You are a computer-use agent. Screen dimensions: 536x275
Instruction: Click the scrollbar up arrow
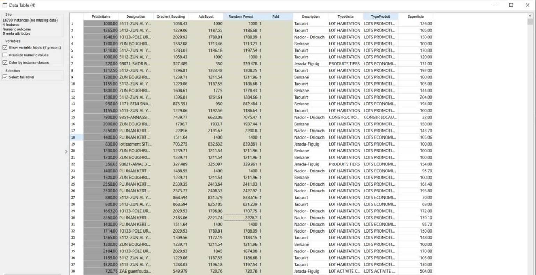[x=530, y=16]
